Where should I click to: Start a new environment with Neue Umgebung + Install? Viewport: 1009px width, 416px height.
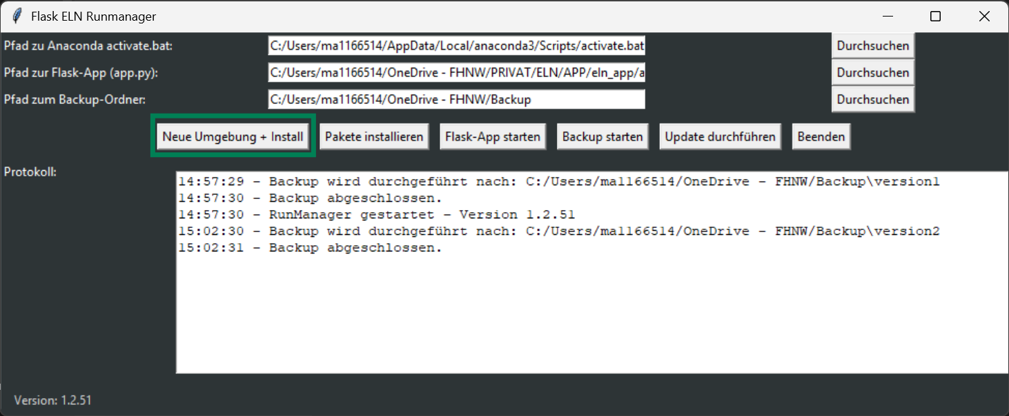click(x=233, y=136)
